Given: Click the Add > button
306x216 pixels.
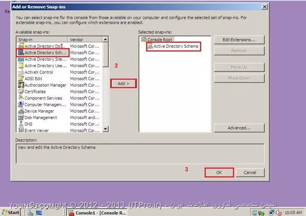Looking at the screenshot, I should [x=123, y=83].
